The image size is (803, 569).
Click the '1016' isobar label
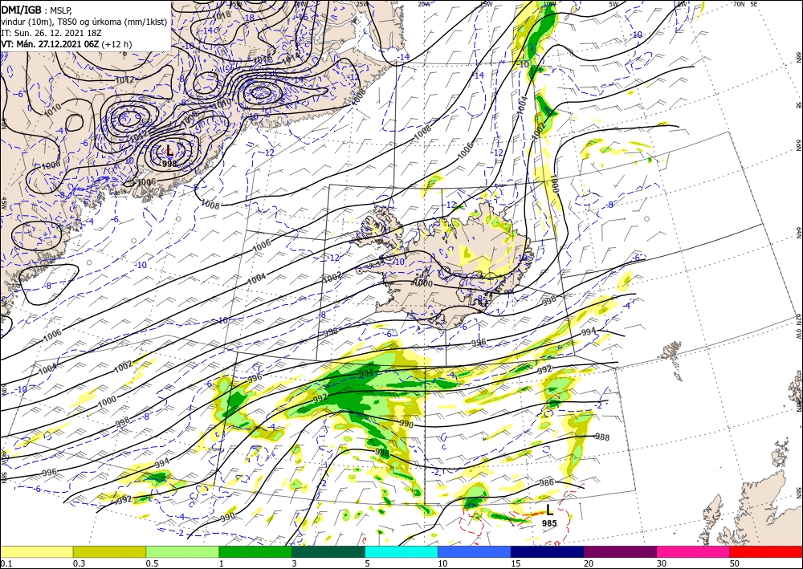tap(263, 60)
